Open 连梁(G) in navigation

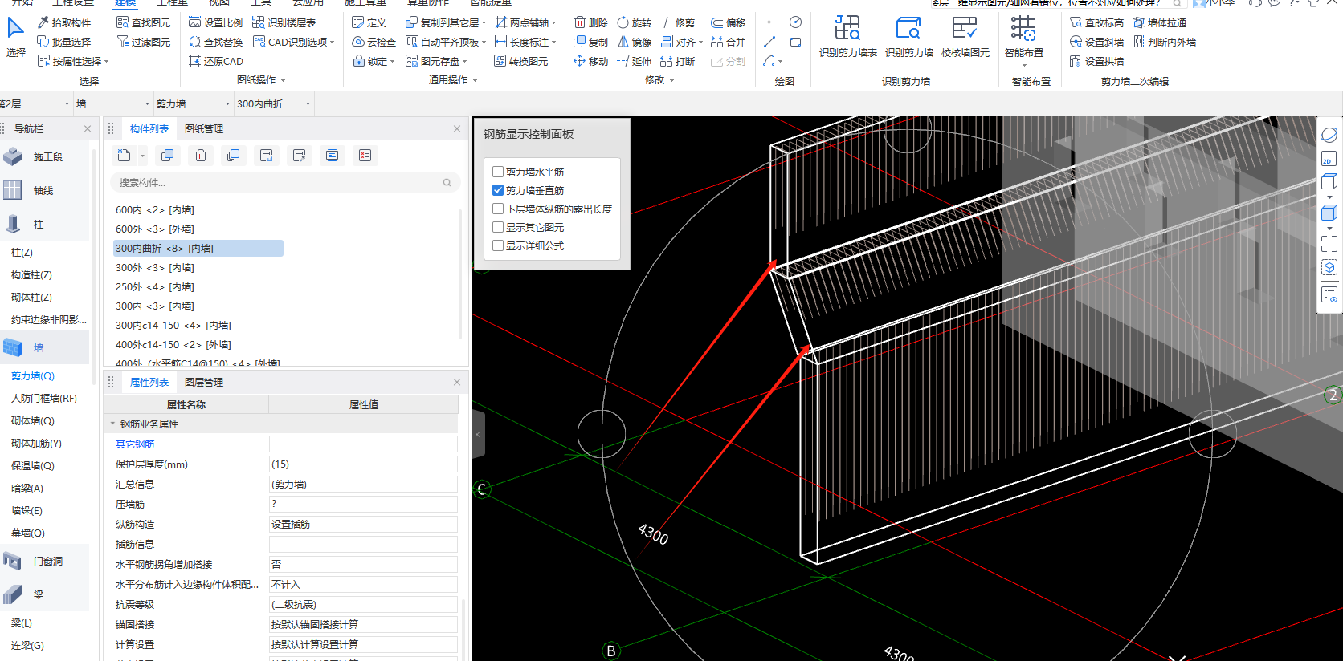(x=27, y=645)
